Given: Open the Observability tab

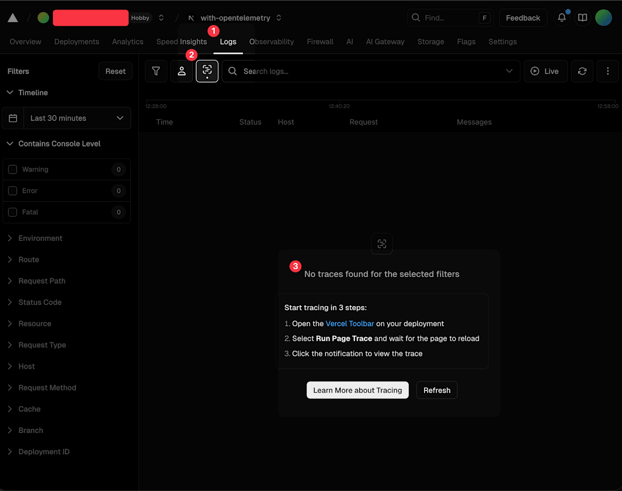Looking at the screenshot, I should (x=272, y=41).
